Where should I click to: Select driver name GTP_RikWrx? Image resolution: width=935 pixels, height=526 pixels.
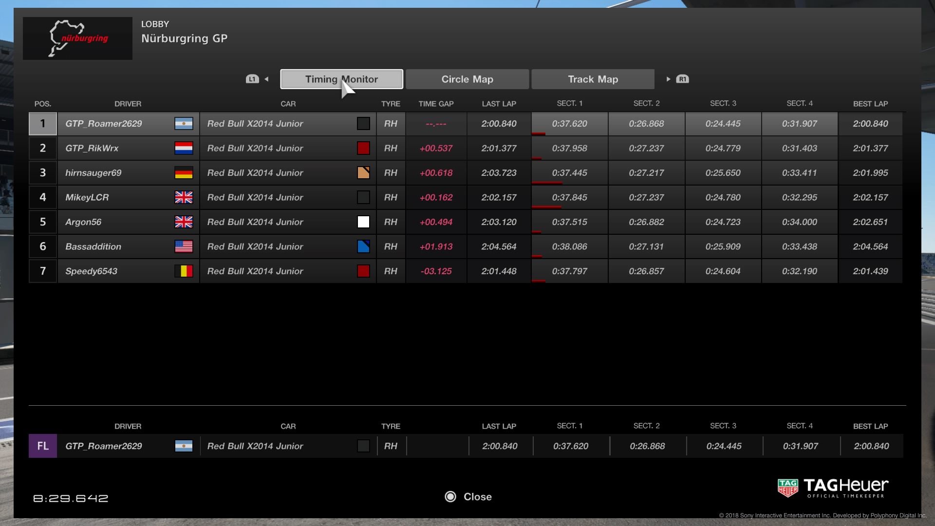(x=92, y=148)
